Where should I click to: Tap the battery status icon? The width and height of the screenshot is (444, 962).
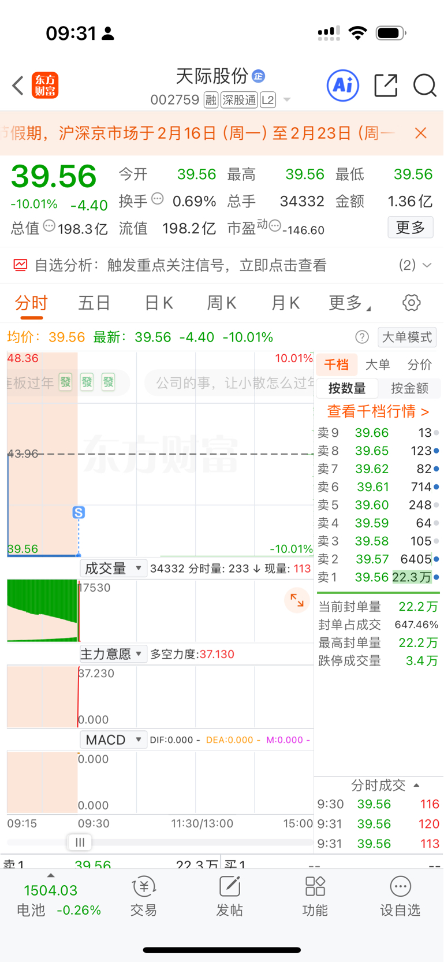(391, 34)
